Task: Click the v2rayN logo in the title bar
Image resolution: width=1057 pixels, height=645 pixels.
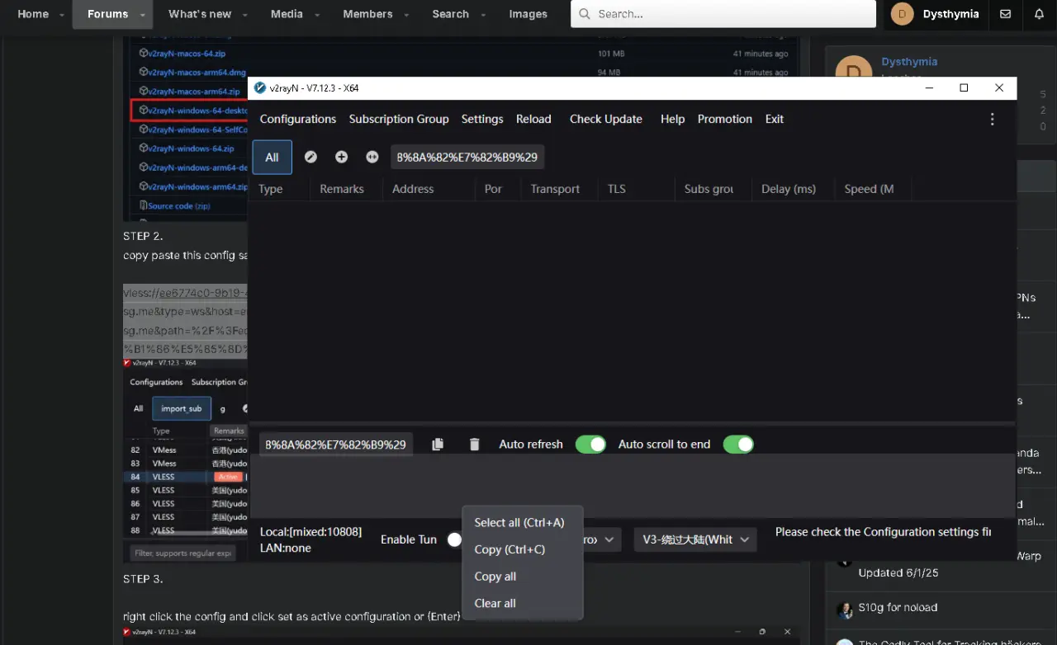Action: click(x=260, y=88)
